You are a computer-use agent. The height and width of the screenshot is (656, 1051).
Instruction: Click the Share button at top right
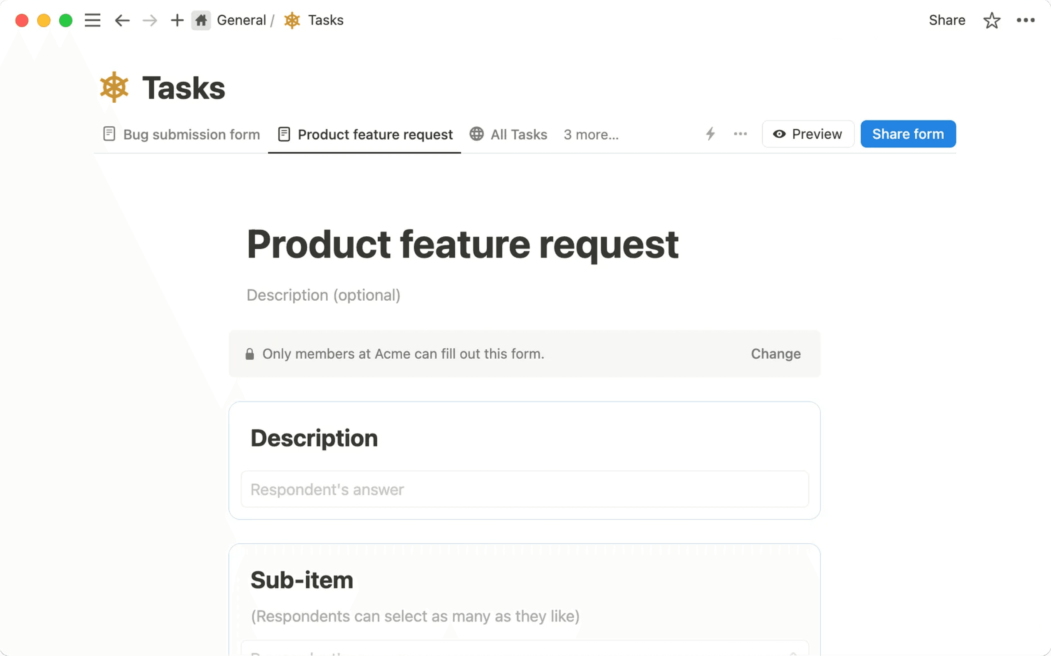click(947, 21)
